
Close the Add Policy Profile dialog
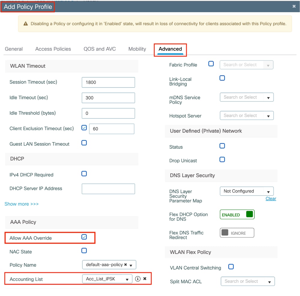tap(294, 6)
